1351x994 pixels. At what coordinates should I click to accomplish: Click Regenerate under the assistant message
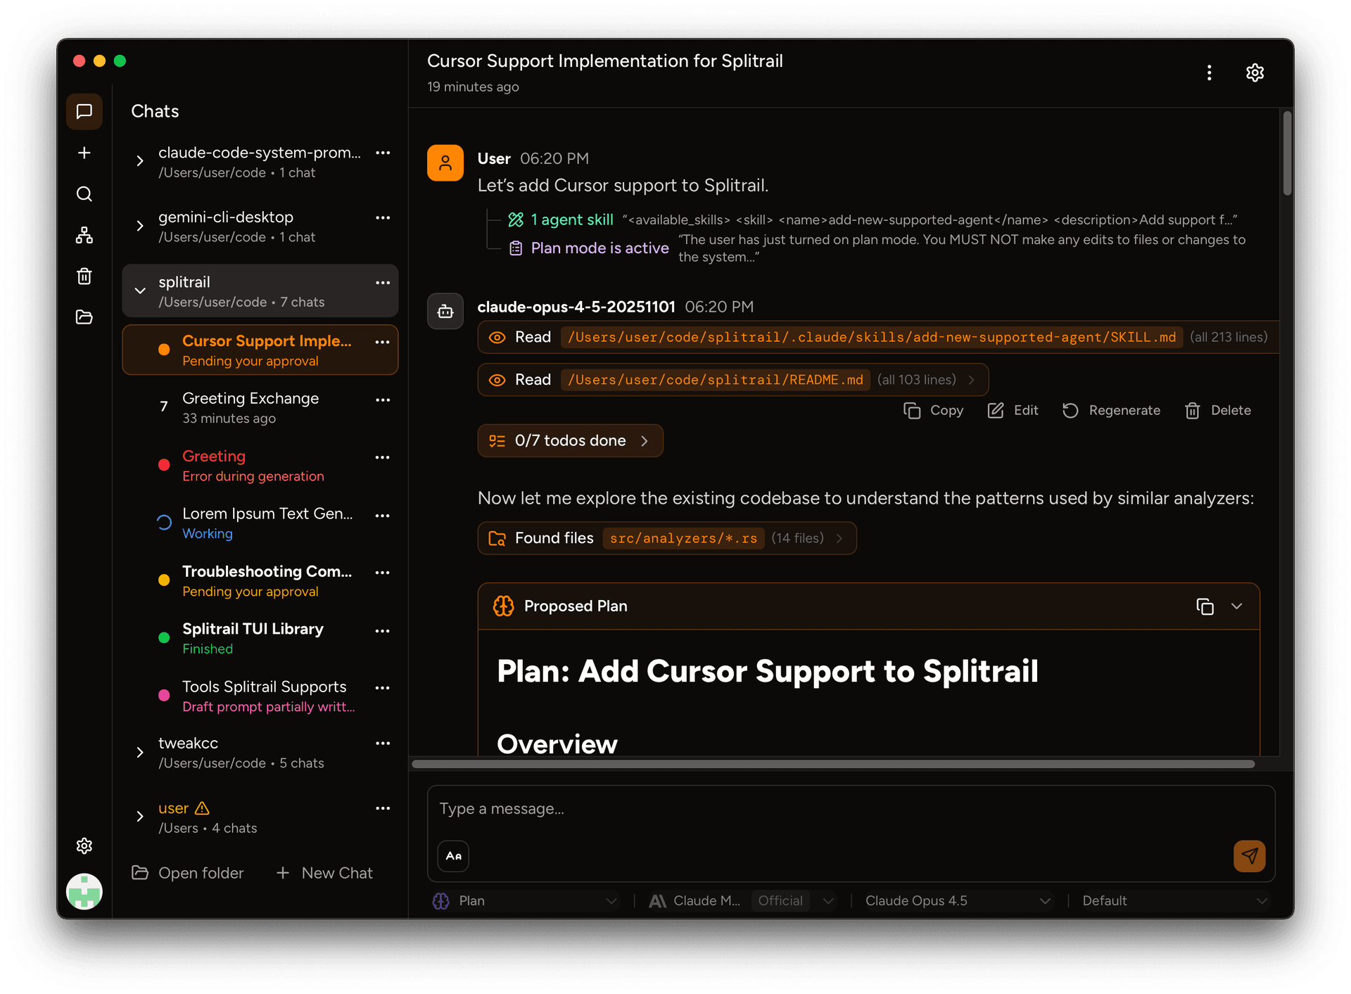(1111, 411)
